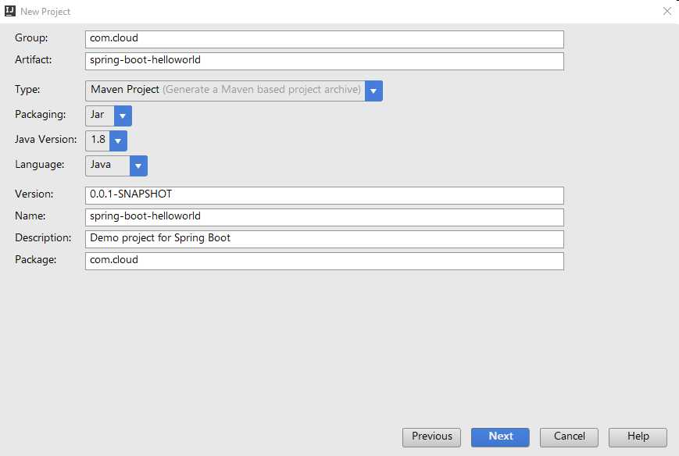The height and width of the screenshot is (456, 679).
Task: Click the Jar packaging selection box
Action: click(x=100, y=116)
